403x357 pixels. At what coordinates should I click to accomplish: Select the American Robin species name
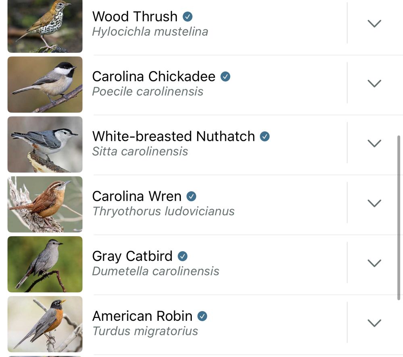point(142,316)
